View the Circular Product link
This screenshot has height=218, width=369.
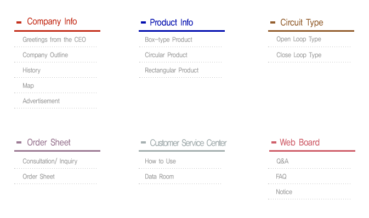point(166,55)
